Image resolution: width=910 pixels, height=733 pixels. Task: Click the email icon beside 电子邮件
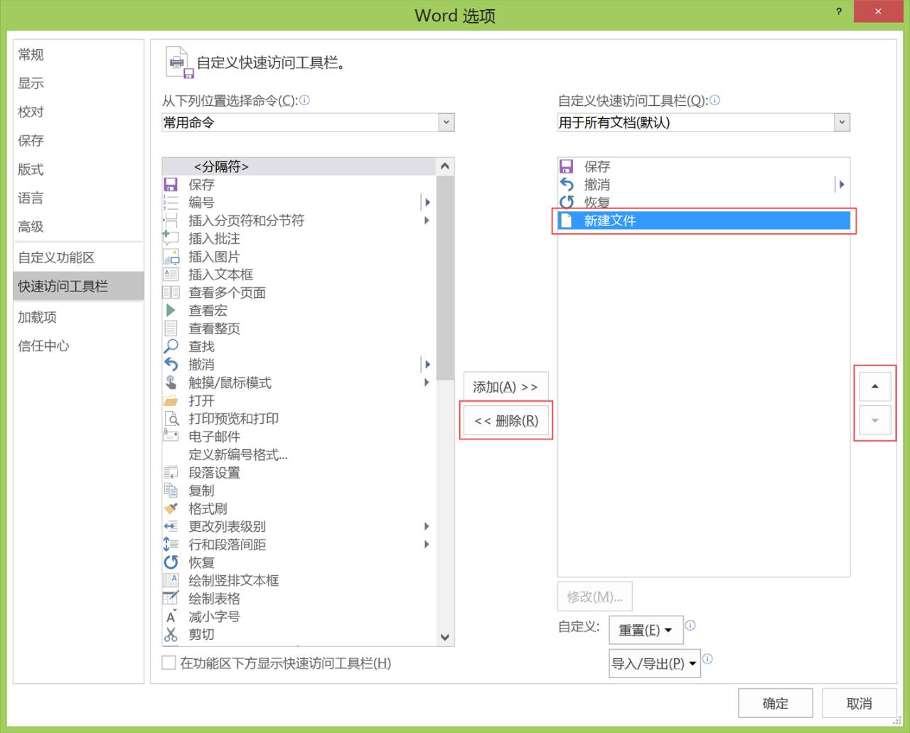171,436
